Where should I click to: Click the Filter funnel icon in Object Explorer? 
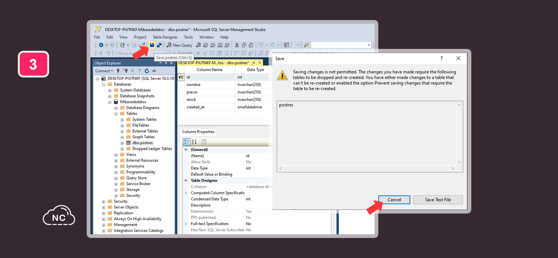[139, 70]
